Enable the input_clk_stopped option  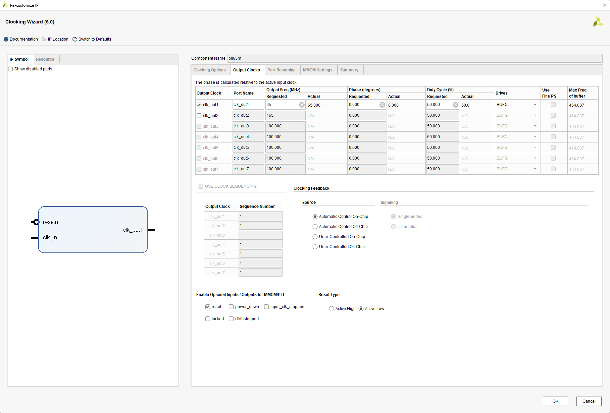pos(266,307)
